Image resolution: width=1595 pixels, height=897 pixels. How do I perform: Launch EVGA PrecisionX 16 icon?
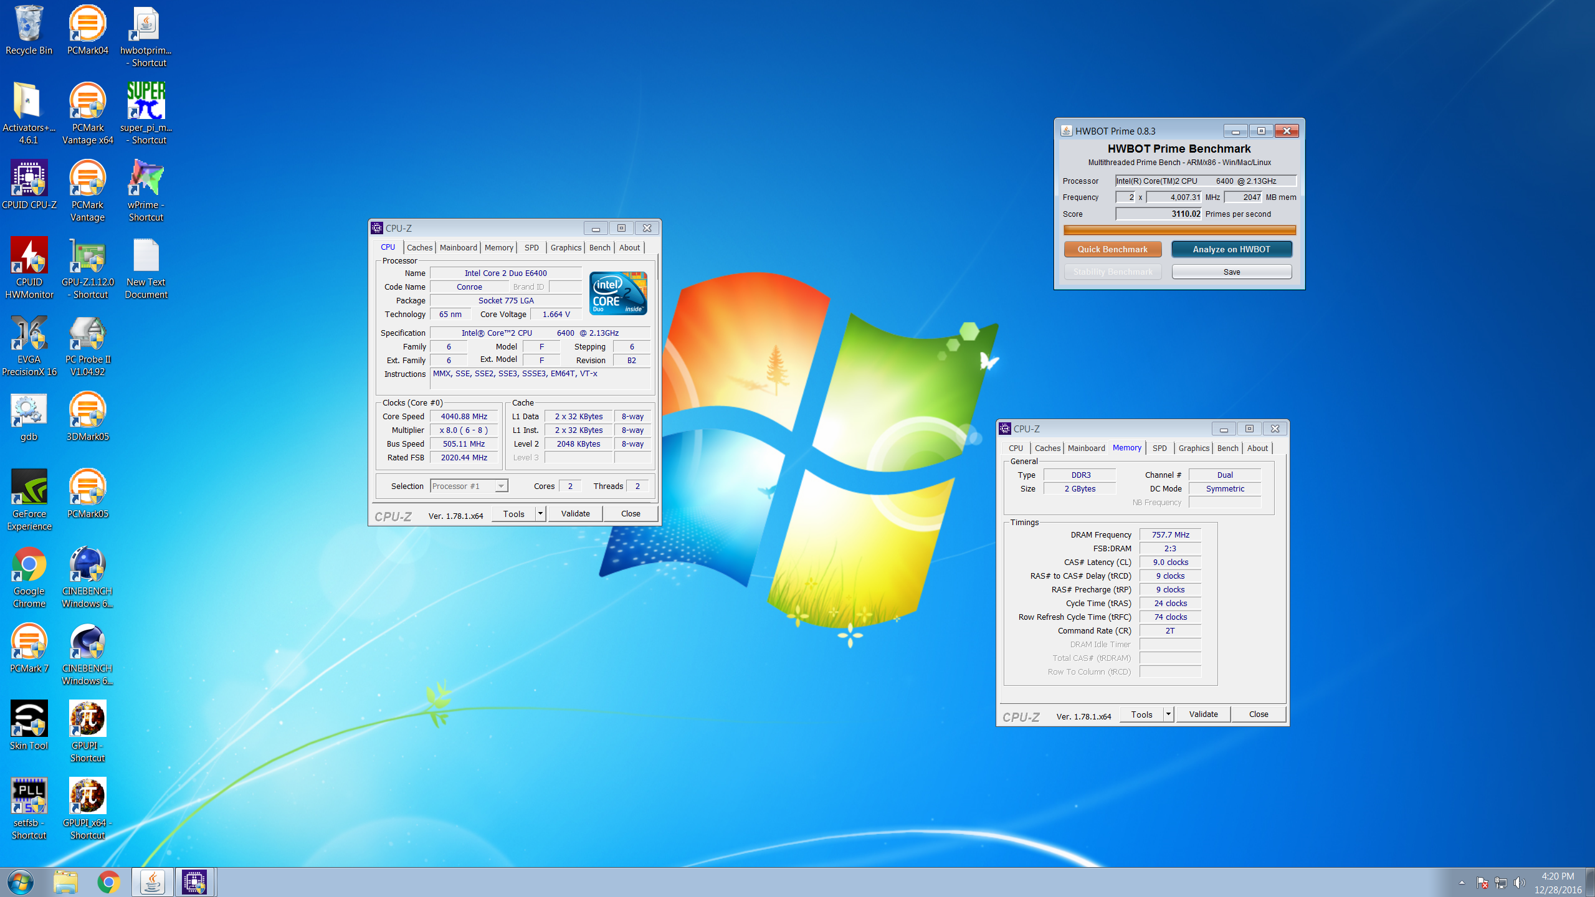point(29,345)
